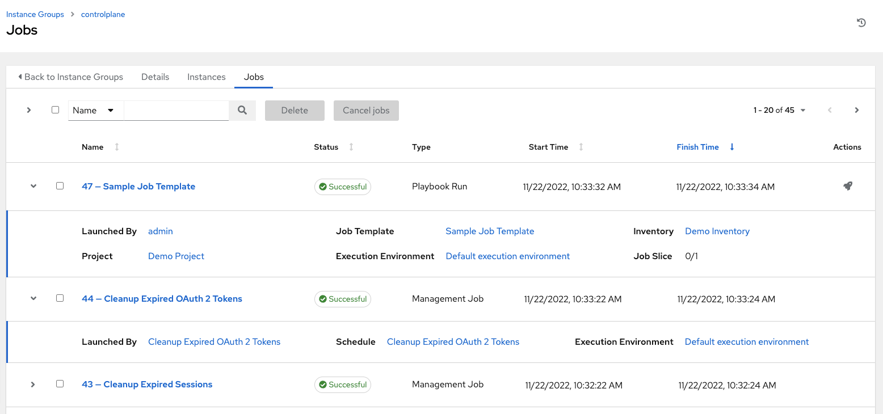Go to next page of jobs
The height and width of the screenshot is (414, 883).
point(857,110)
